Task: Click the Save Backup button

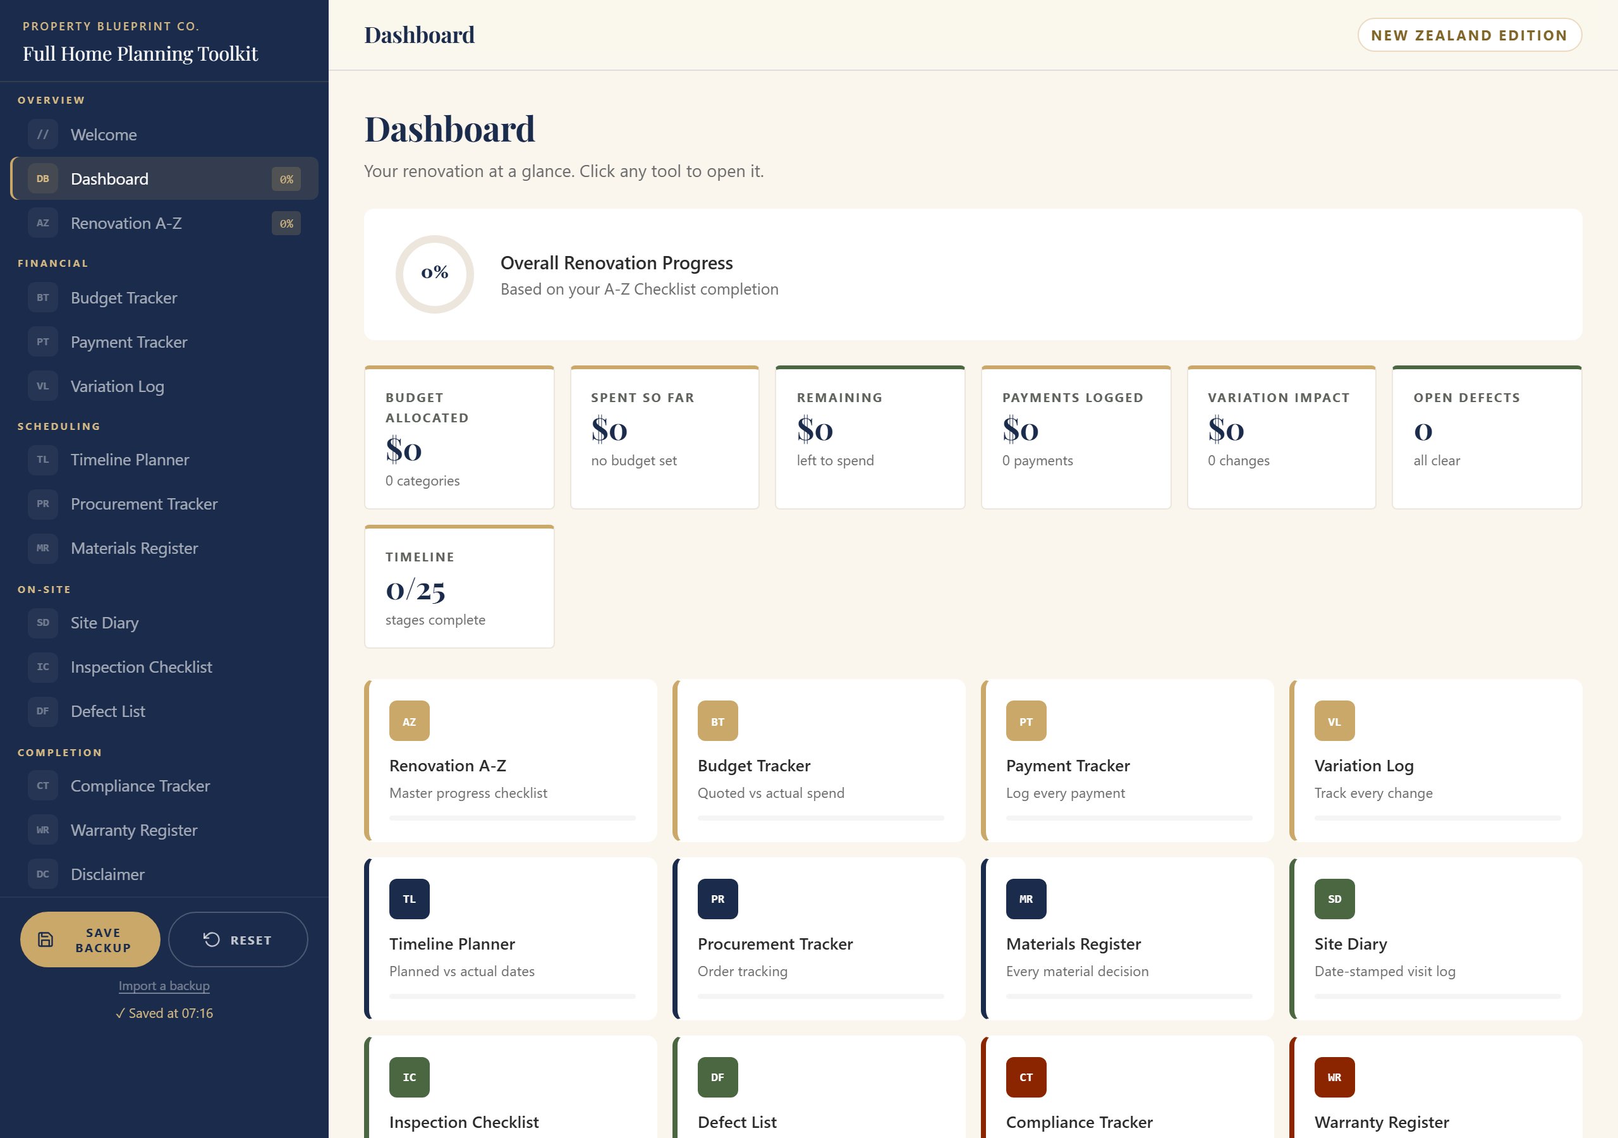Action: coord(90,940)
